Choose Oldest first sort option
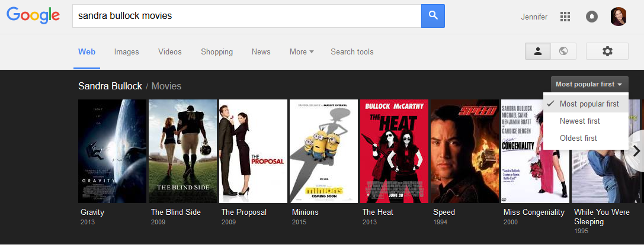 [578, 138]
